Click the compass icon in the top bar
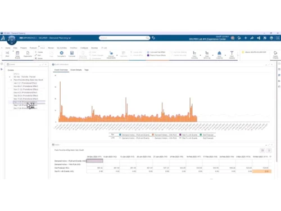Screen dimensions: 281x211 pos(12,40)
